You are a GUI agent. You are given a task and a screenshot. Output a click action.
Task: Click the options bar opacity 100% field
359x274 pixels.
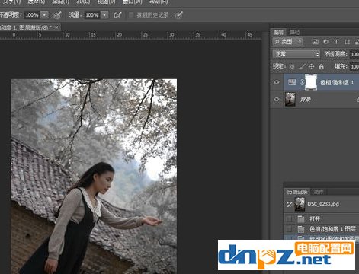[32, 15]
